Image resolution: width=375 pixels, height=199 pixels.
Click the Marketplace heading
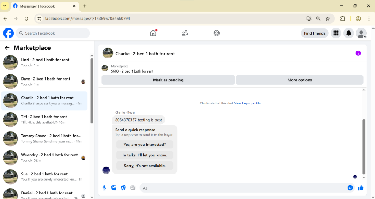[x=32, y=48]
